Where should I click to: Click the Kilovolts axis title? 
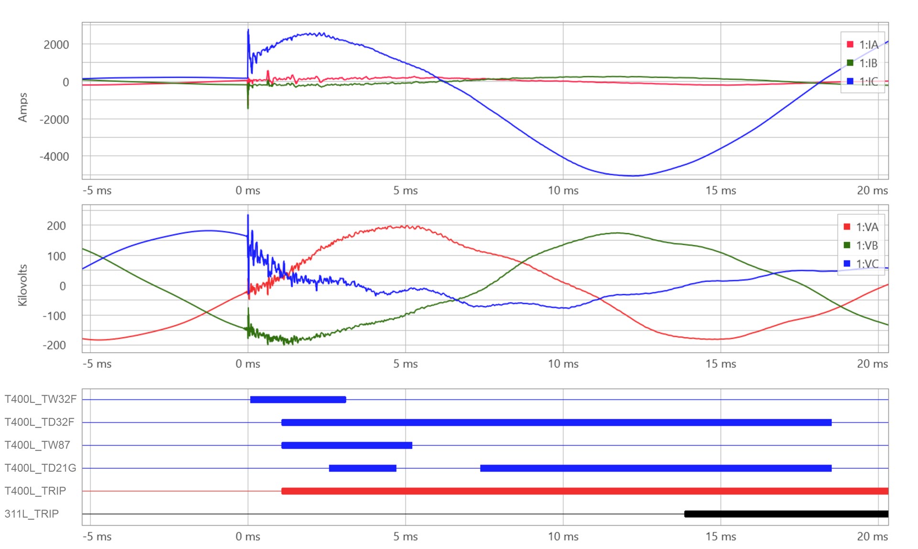pos(22,285)
